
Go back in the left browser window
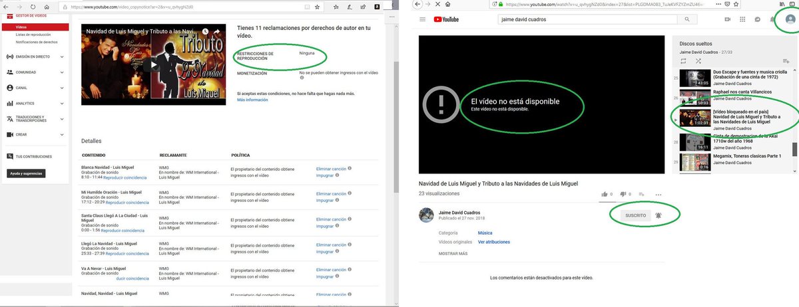5,7
